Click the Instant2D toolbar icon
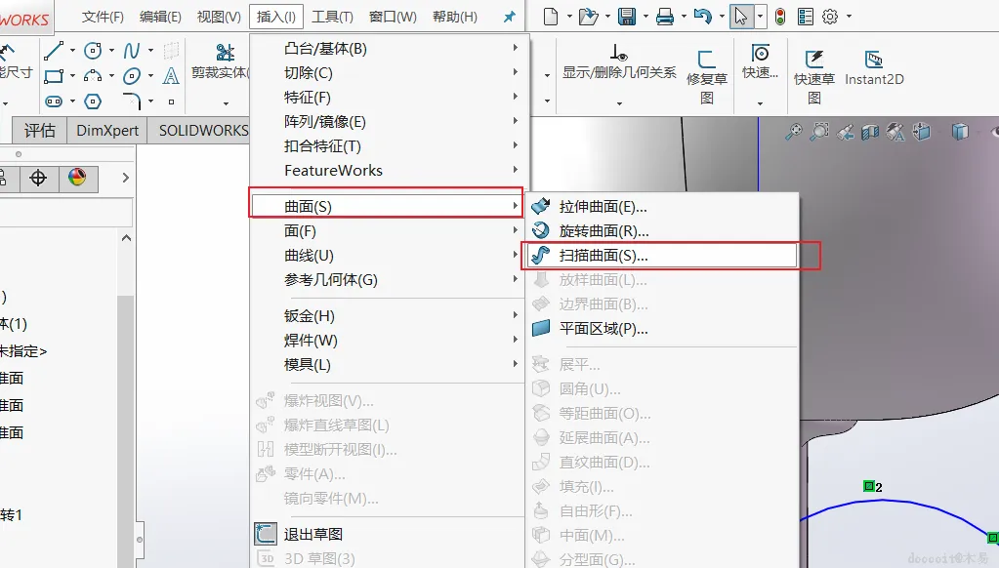Image resolution: width=999 pixels, height=568 pixels. 873,67
